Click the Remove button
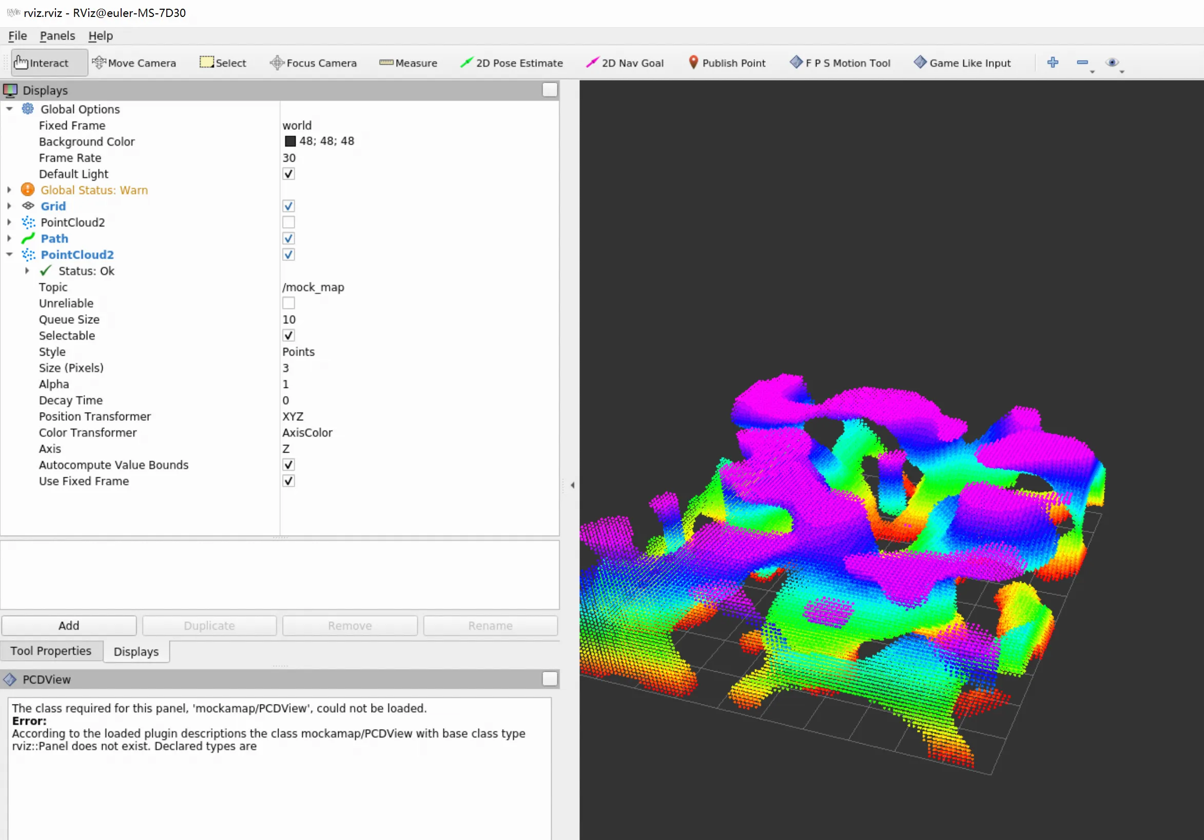This screenshot has width=1204, height=840. [x=350, y=626]
